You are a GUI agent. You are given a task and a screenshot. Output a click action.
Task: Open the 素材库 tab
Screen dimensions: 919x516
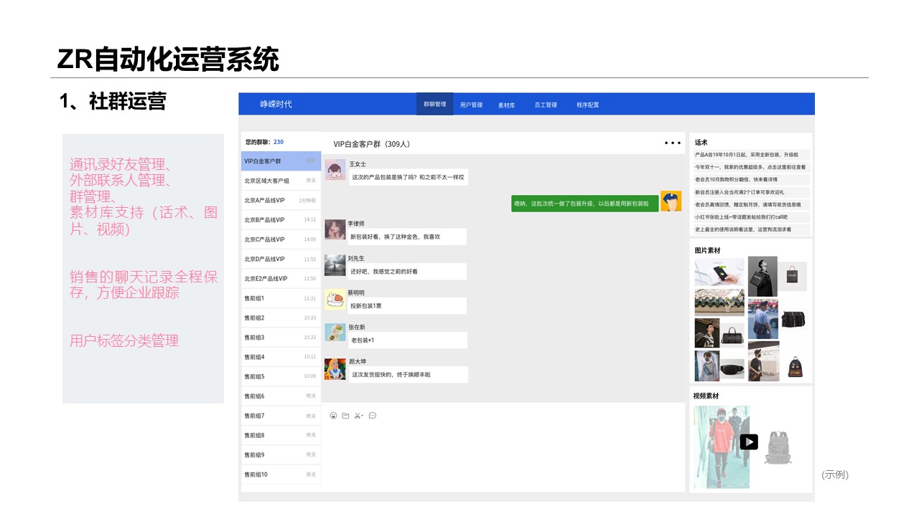[x=506, y=105]
